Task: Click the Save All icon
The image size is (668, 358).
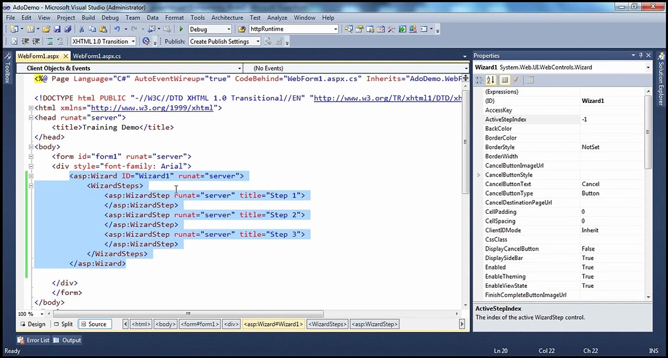Action: pos(68,29)
